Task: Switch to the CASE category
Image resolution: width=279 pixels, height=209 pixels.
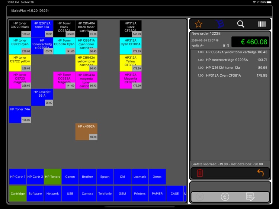Action: click(174, 193)
